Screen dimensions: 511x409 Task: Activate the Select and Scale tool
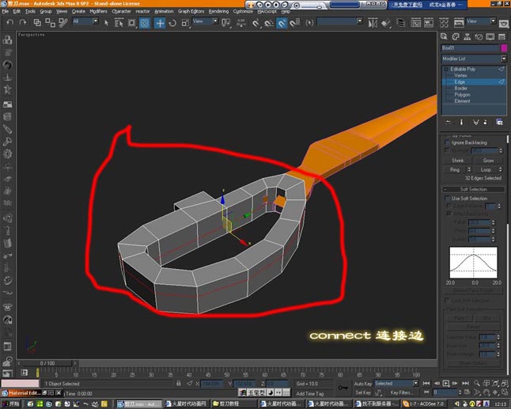185,22
